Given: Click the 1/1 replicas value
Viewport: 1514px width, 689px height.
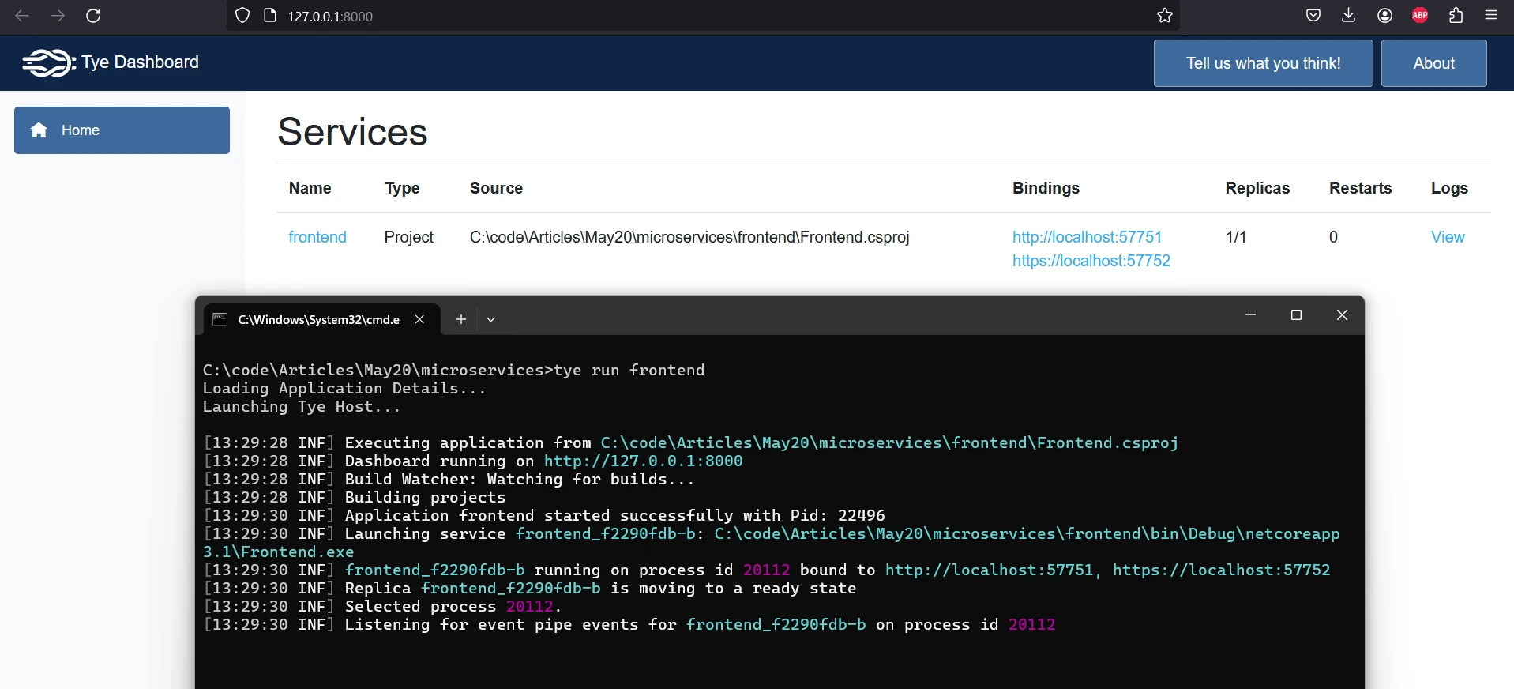Looking at the screenshot, I should tap(1236, 237).
